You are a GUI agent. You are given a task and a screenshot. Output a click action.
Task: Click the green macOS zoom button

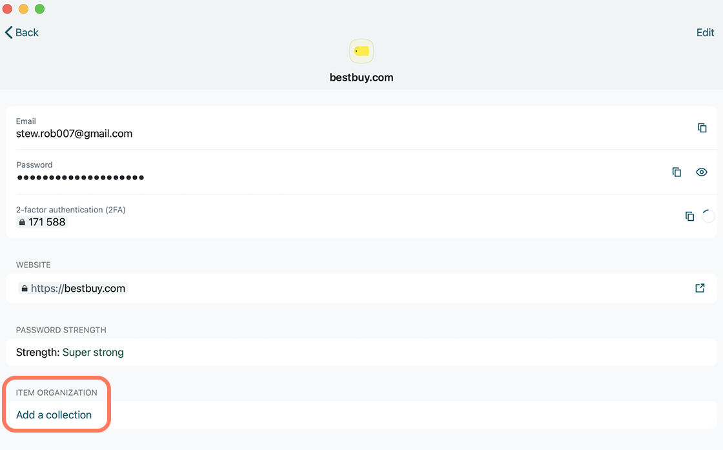[x=39, y=9]
